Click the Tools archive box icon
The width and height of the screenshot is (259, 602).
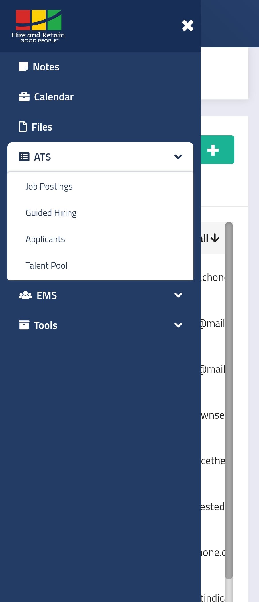point(24,325)
